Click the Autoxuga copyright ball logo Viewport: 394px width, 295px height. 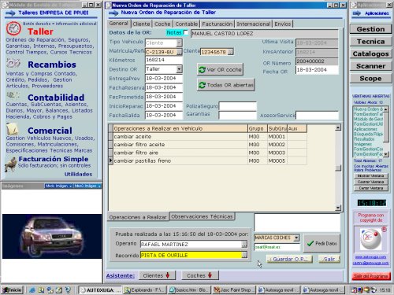370,239
